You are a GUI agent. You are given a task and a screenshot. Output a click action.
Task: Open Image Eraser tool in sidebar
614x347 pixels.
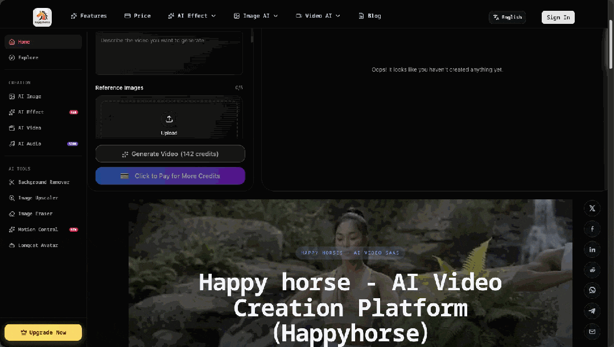pos(43,214)
